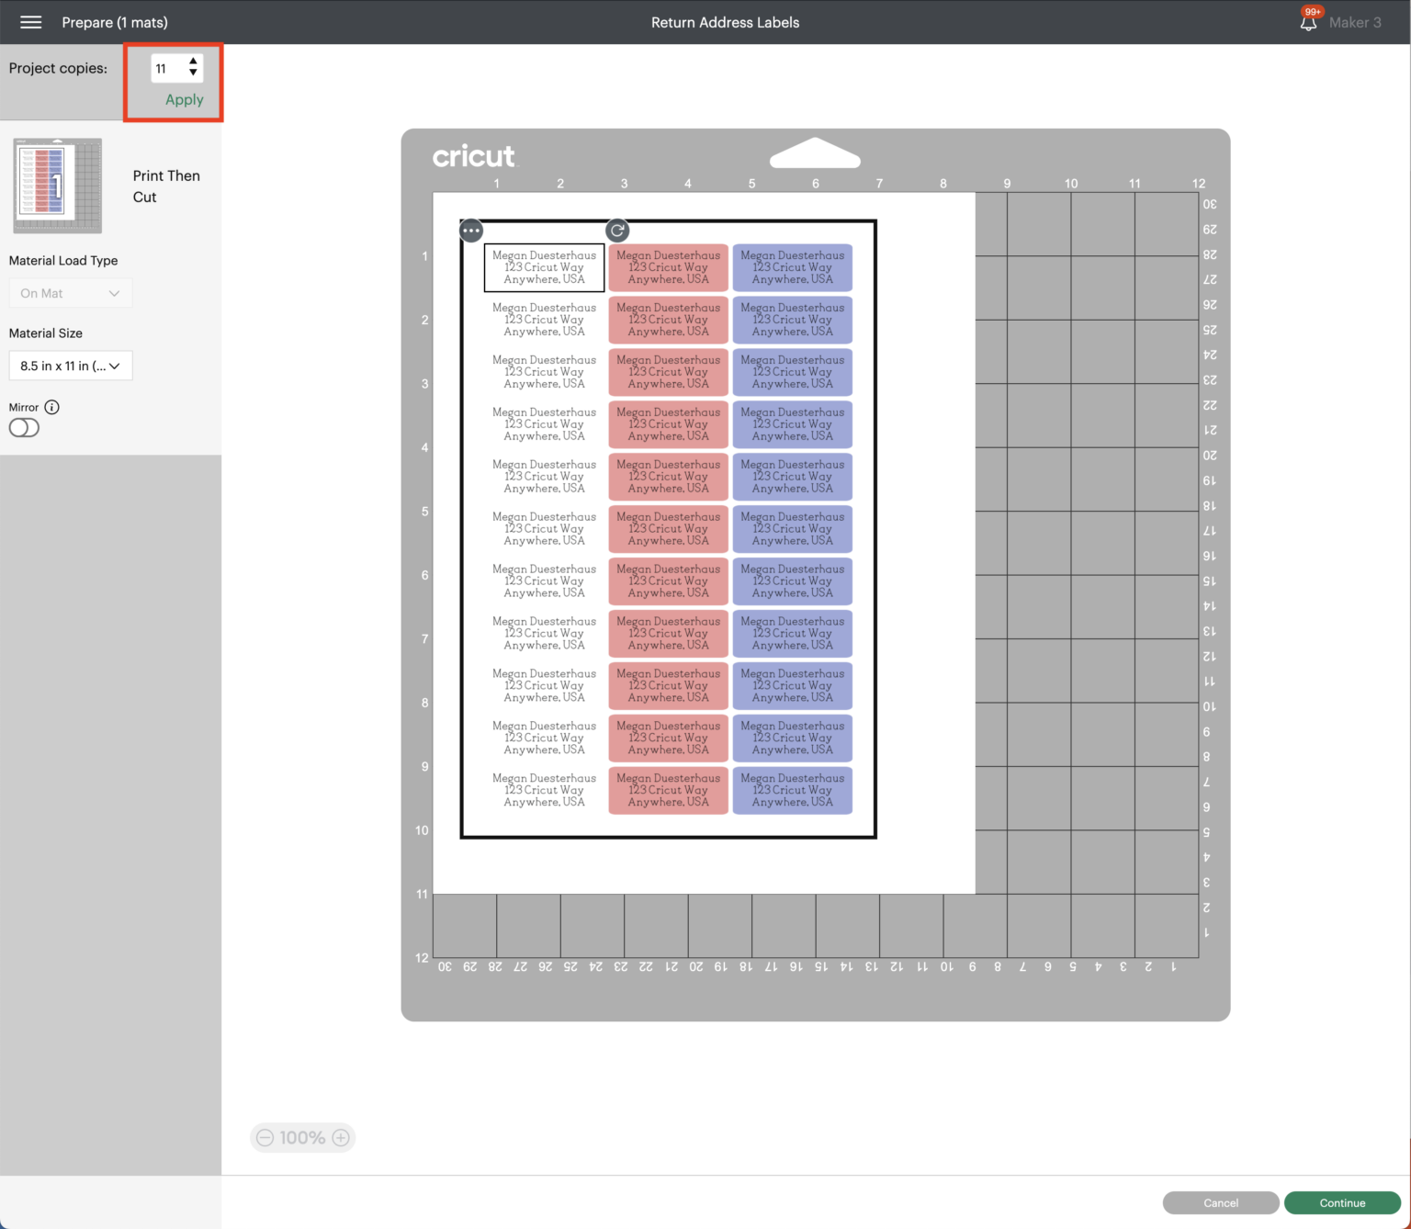Increase project copies with up arrow
Image resolution: width=1411 pixels, height=1229 pixels.
tap(193, 62)
